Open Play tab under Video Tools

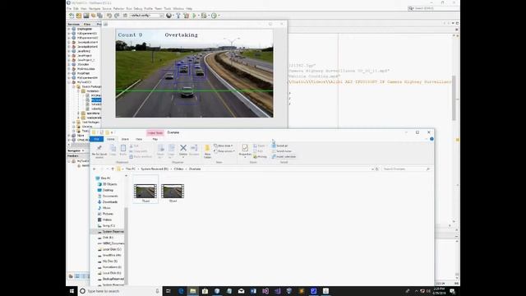[x=155, y=139]
